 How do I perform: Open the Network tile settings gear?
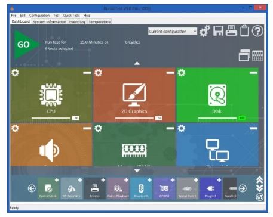click(x=182, y=128)
